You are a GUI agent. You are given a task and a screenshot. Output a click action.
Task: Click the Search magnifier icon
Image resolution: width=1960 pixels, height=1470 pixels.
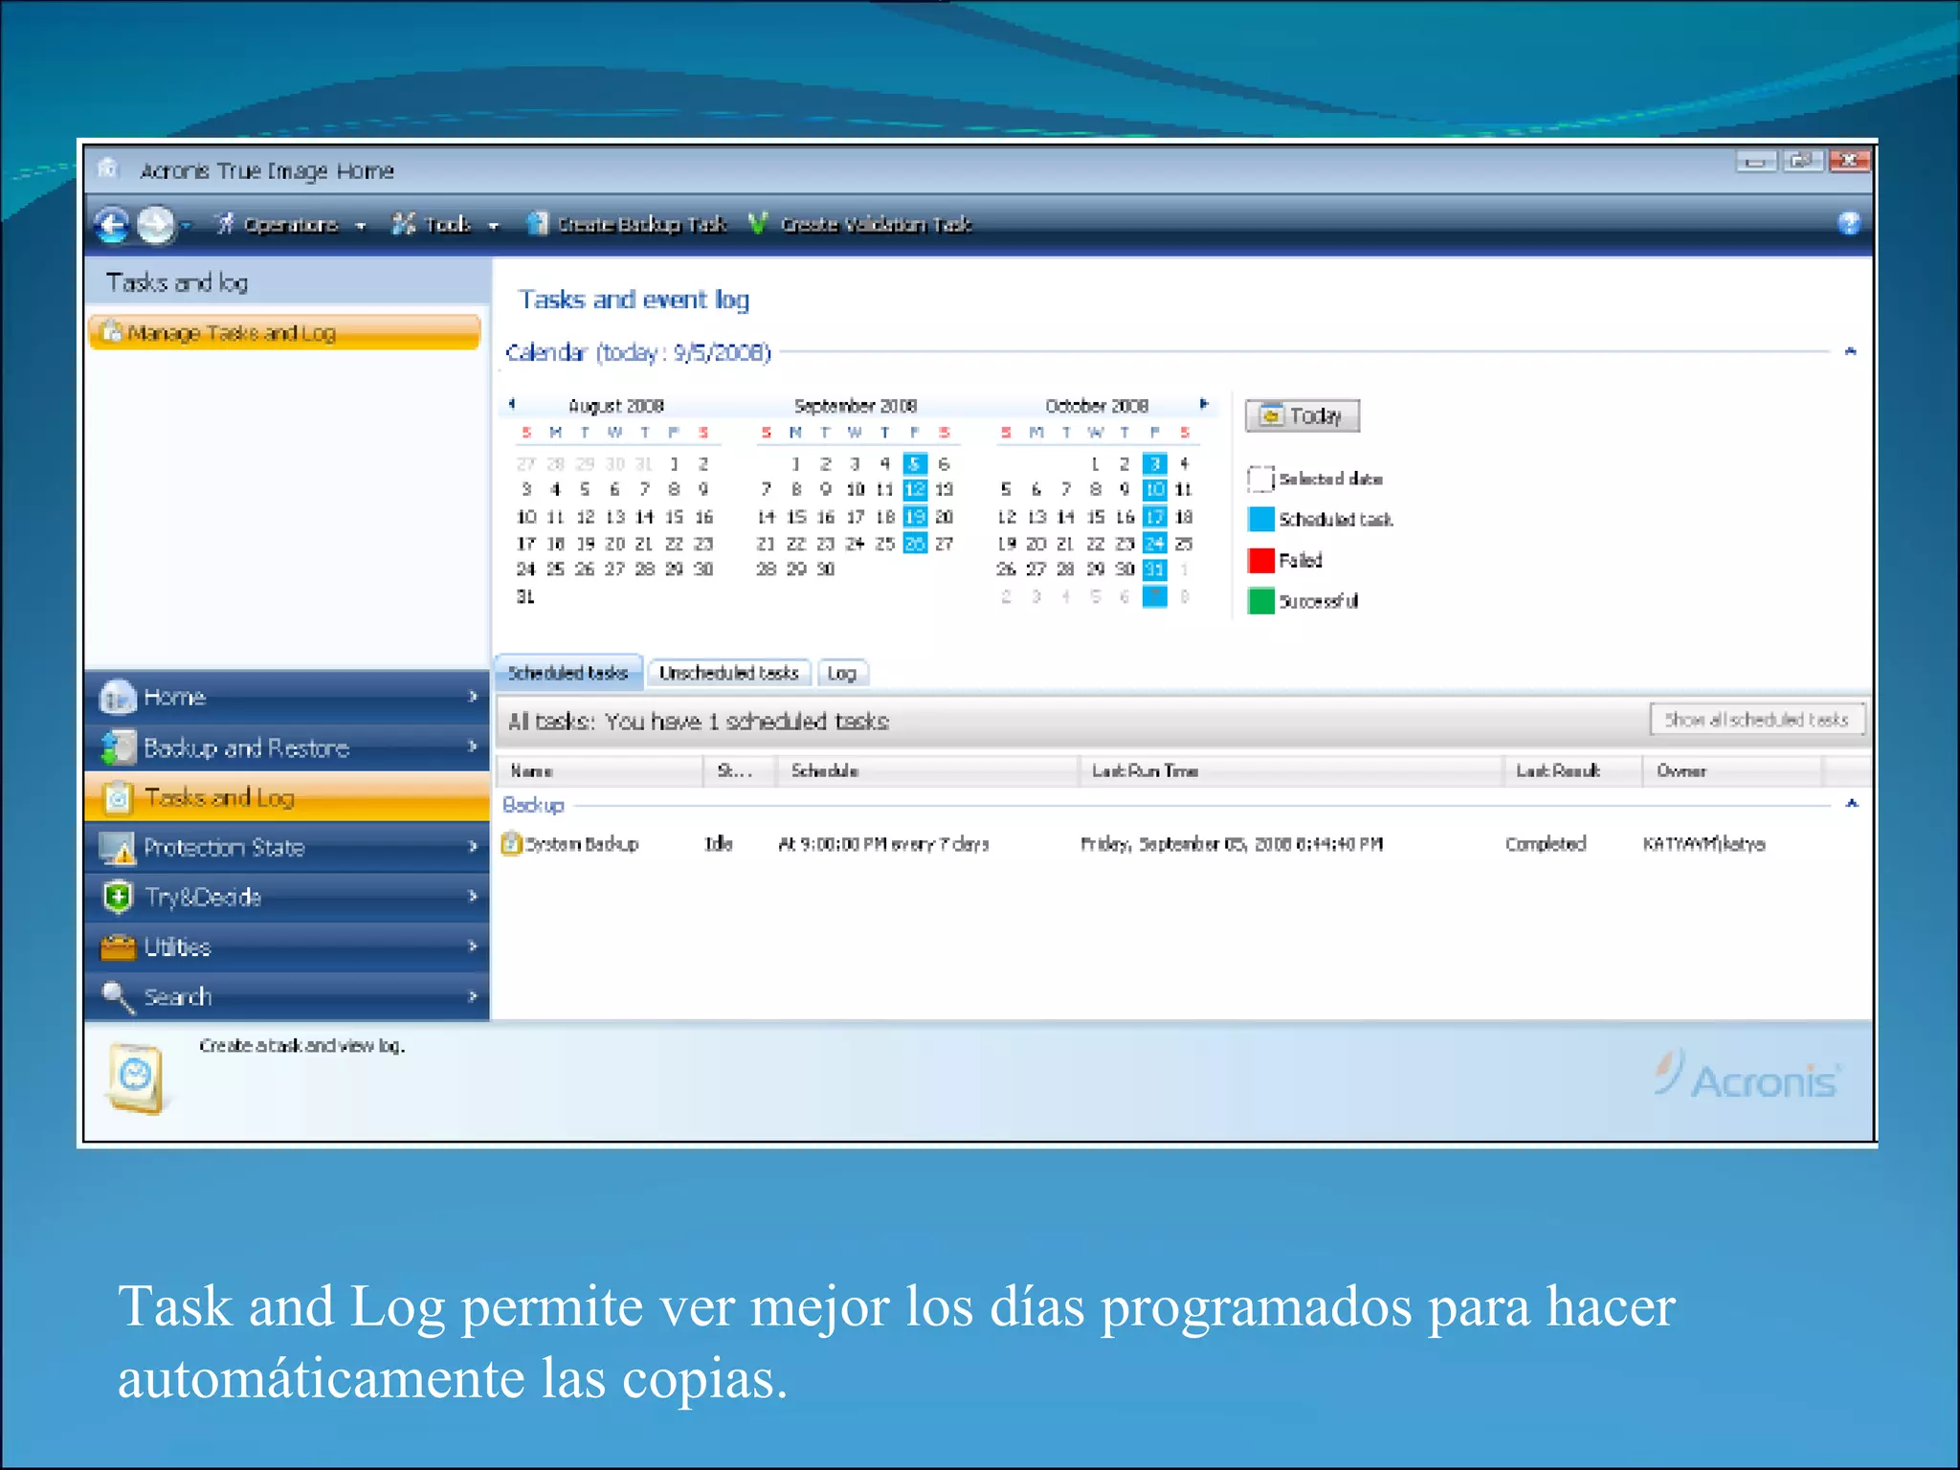tap(118, 997)
